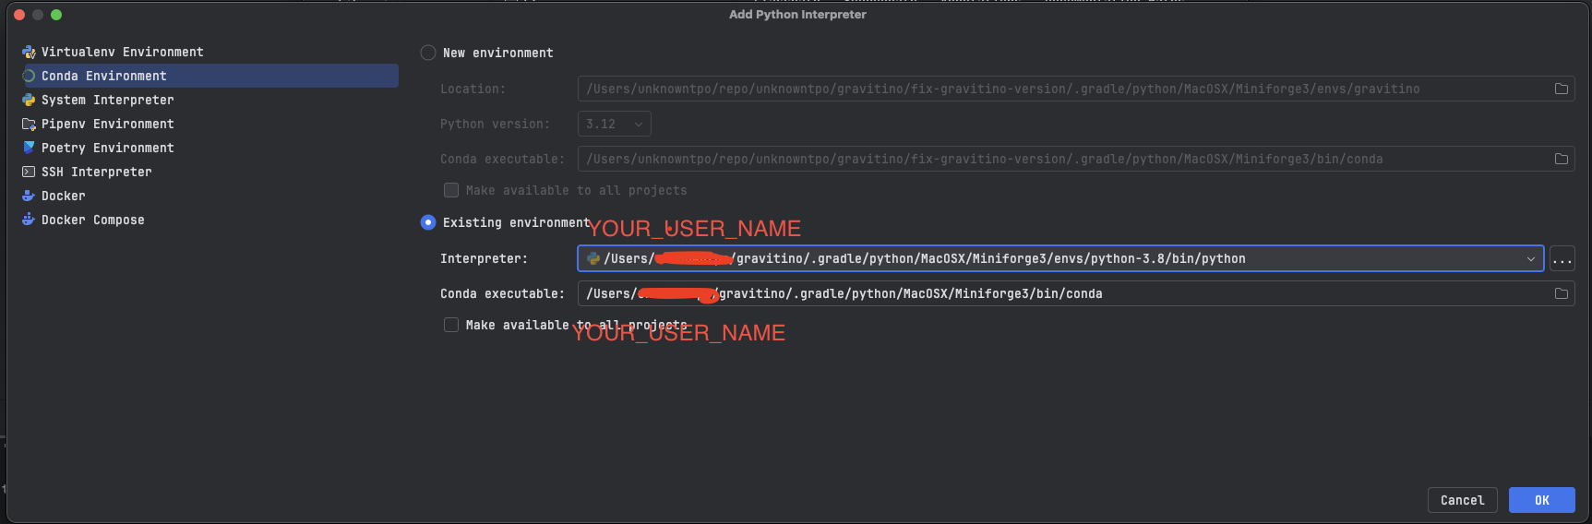This screenshot has width=1592, height=524.
Task: Switch to Poetry Environment option
Action: tap(107, 148)
